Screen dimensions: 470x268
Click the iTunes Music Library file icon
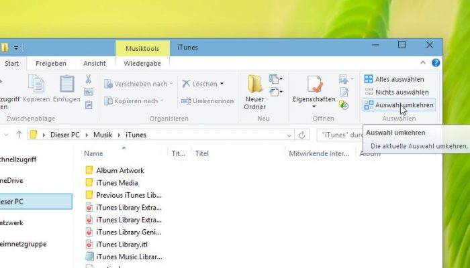[x=89, y=257]
